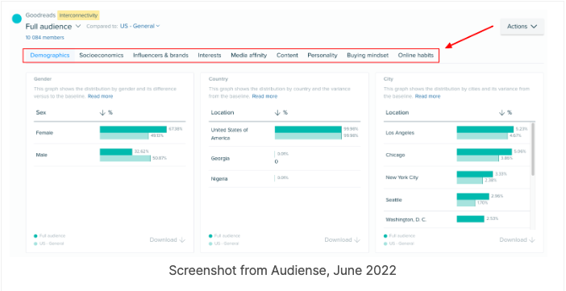566x291 pixels.
Task: Select the Georgia row
Action: (x=285, y=159)
